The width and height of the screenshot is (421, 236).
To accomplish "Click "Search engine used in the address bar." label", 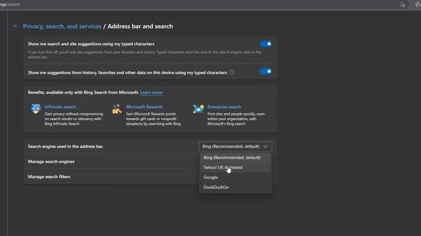I will tap(66, 146).
